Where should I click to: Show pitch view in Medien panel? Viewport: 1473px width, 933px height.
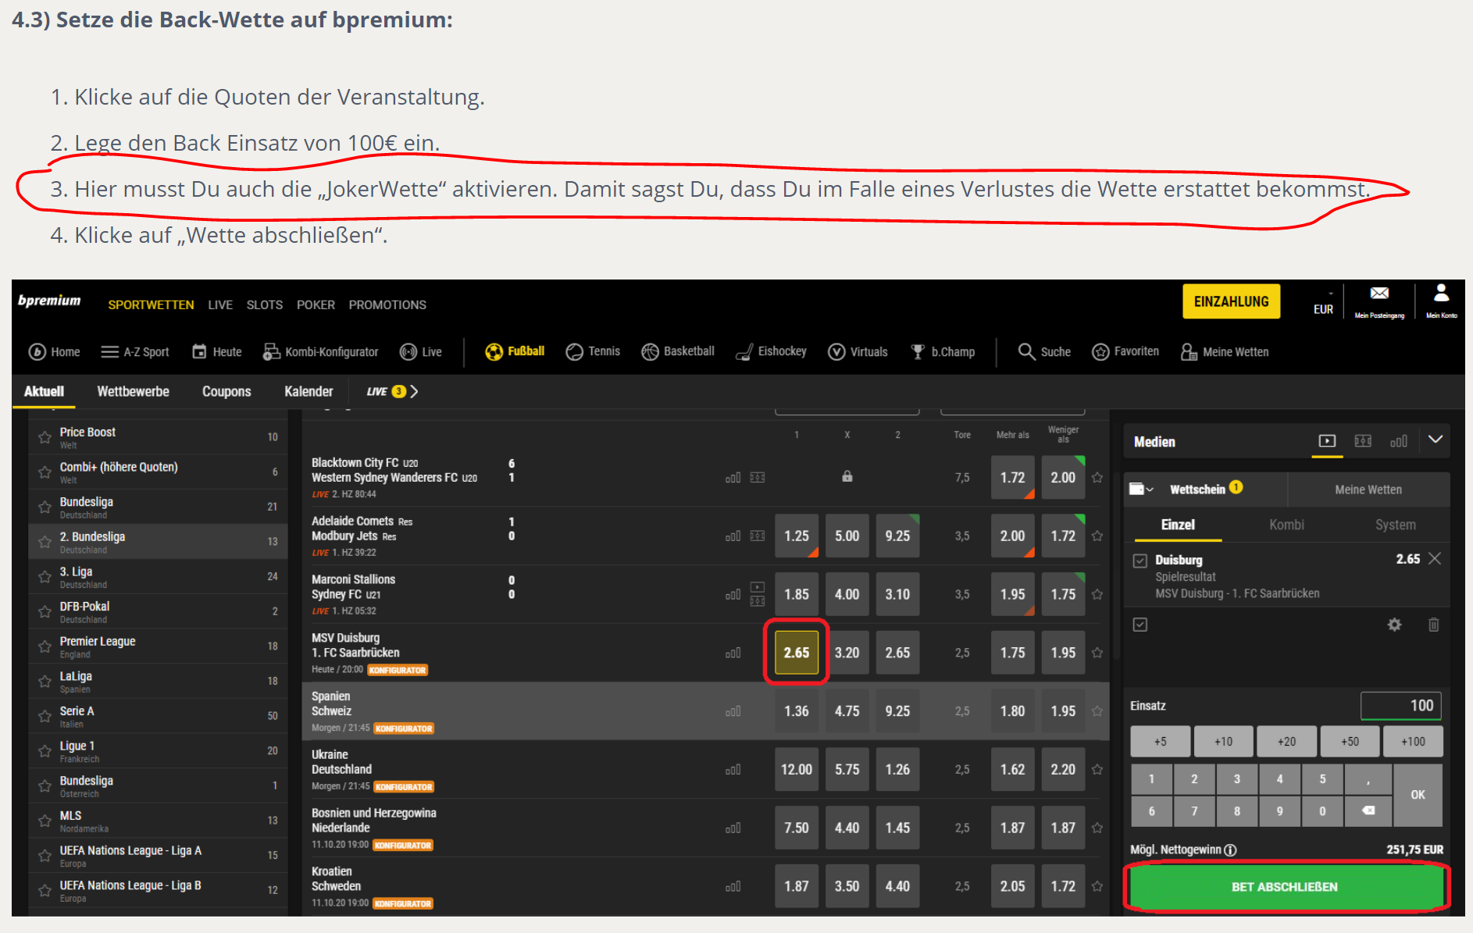(1363, 441)
